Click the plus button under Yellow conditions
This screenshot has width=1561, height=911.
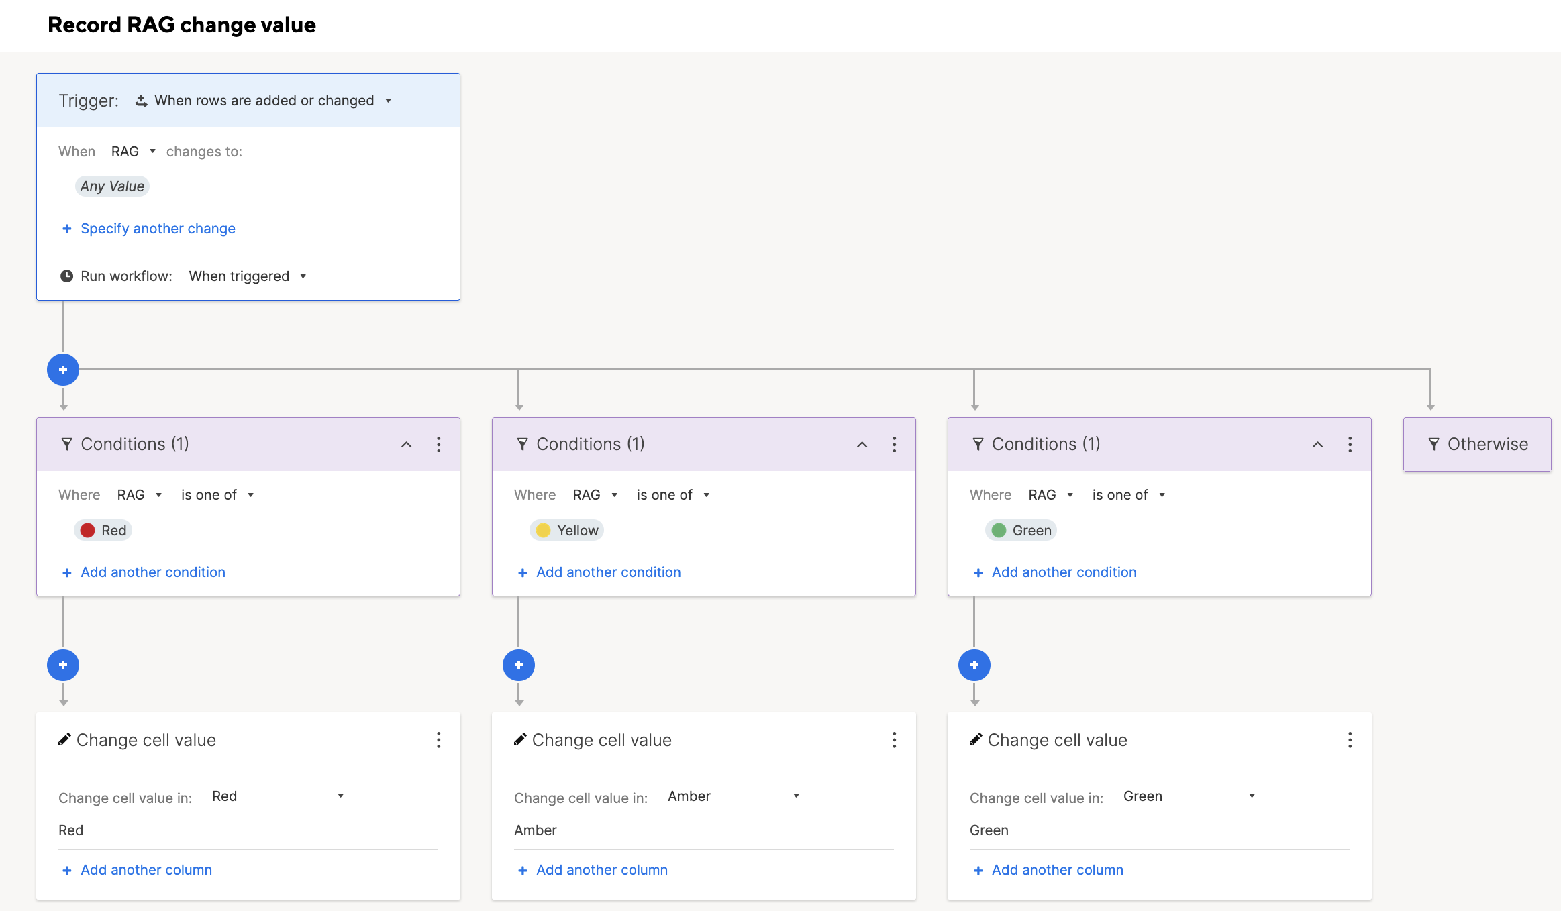click(519, 665)
